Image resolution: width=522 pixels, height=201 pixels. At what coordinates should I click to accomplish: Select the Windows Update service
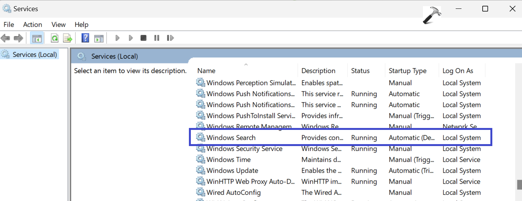232,171
